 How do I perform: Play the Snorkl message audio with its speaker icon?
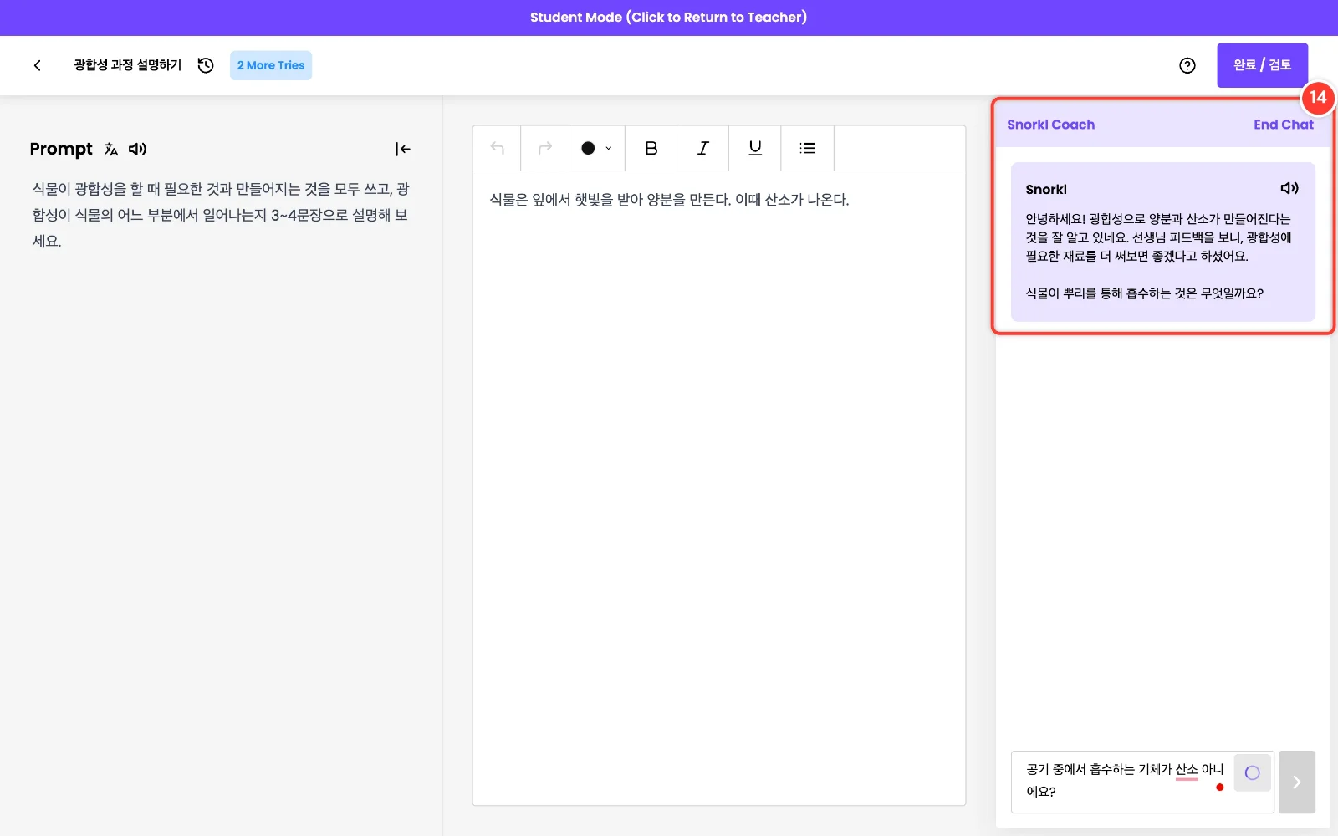[x=1289, y=188]
